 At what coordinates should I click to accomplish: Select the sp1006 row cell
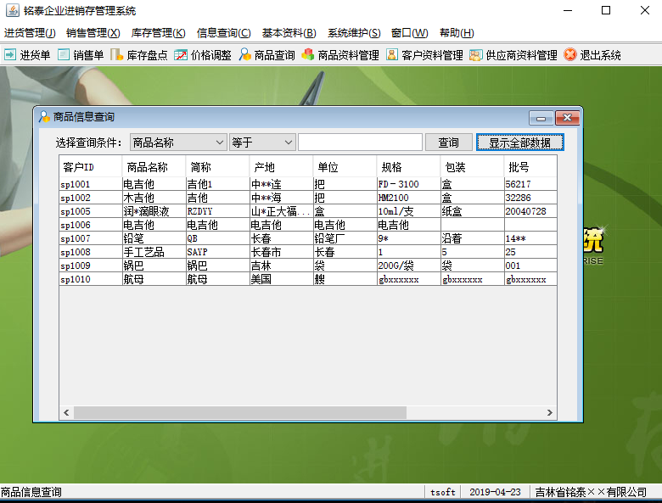(x=90, y=225)
